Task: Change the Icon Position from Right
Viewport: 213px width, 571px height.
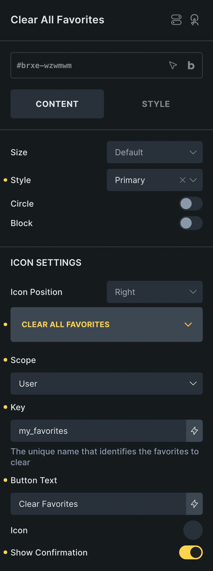Action: (x=154, y=292)
